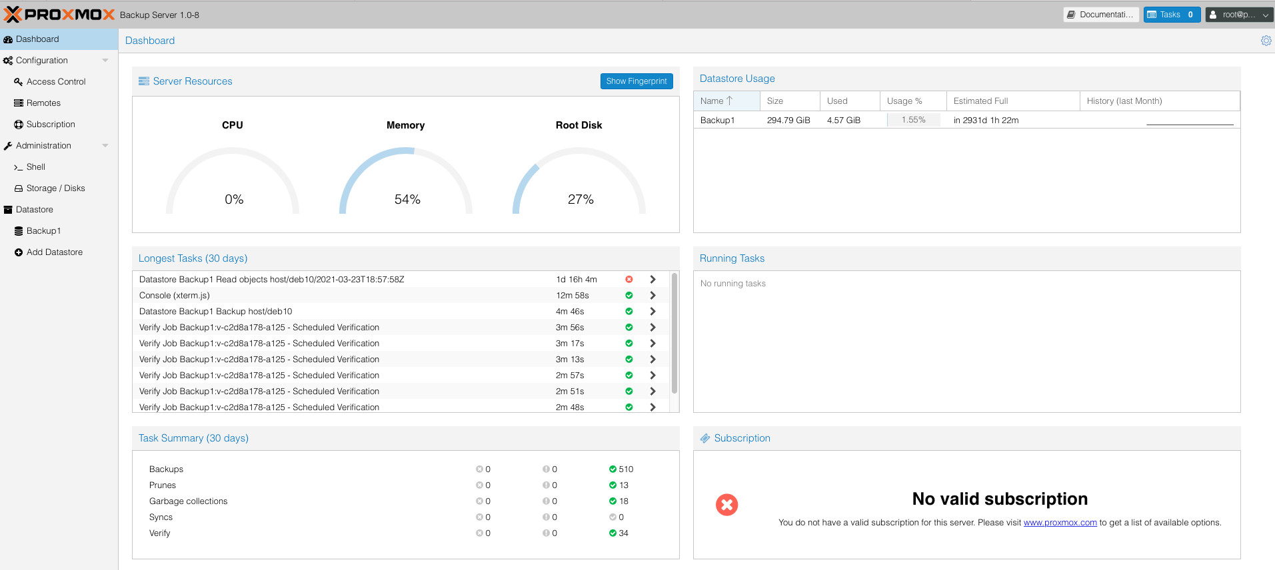The height and width of the screenshot is (570, 1275).
Task: Collapse the Administration section
Action: 105,146
